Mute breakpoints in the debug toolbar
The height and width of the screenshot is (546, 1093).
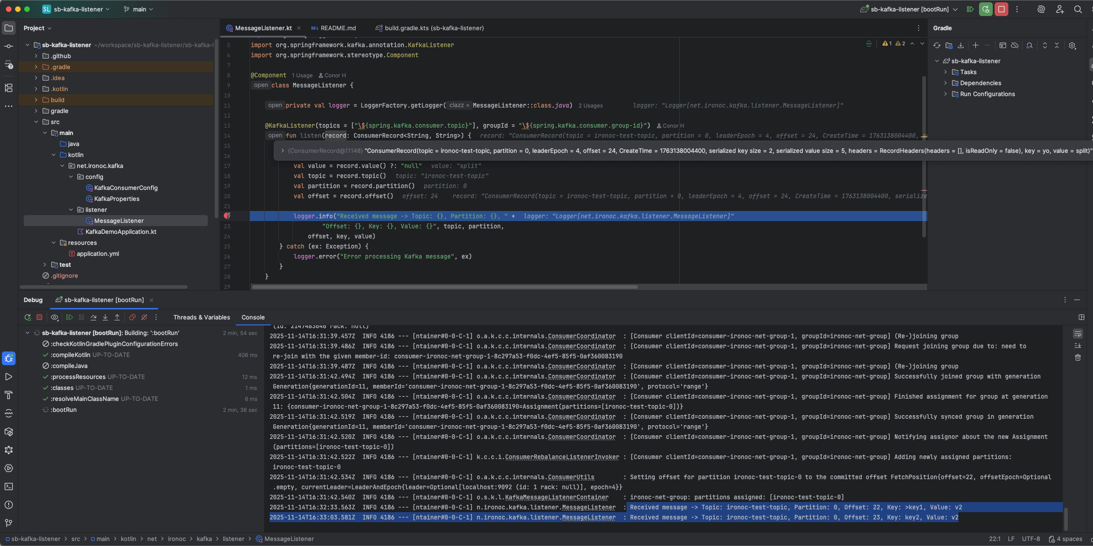pos(144,317)
